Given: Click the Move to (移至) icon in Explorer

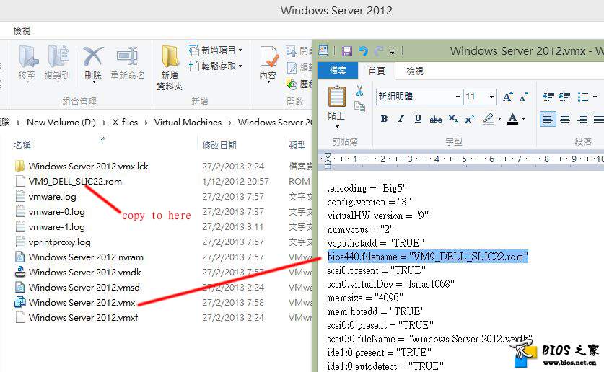Looking at the screenshot, I should (x=28, y=56).
